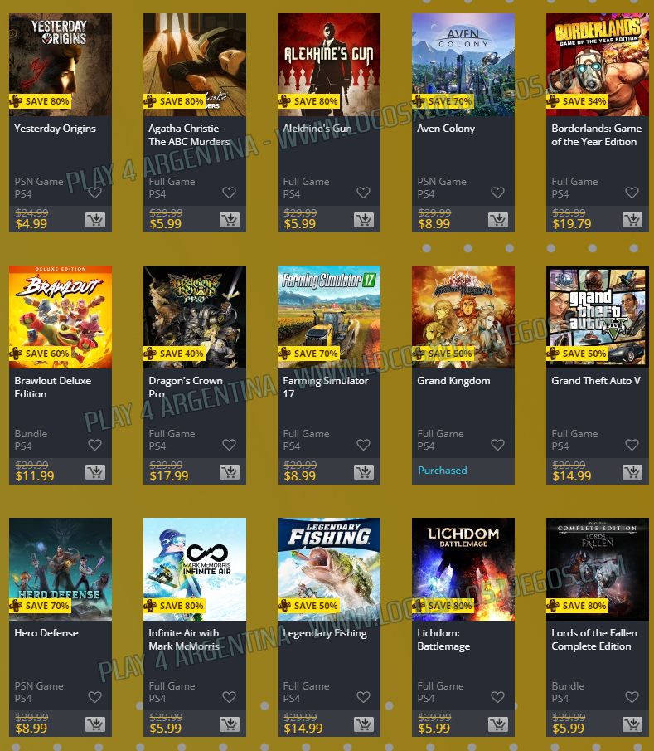Toggle wishlist heart for Infinite Air

tap(229, 697)
